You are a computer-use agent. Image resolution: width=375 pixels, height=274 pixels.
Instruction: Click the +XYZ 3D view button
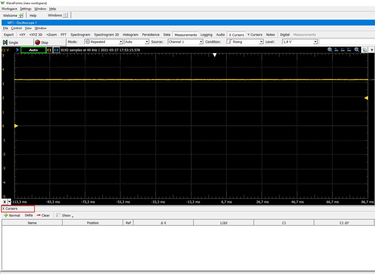[x=36, y=35]
